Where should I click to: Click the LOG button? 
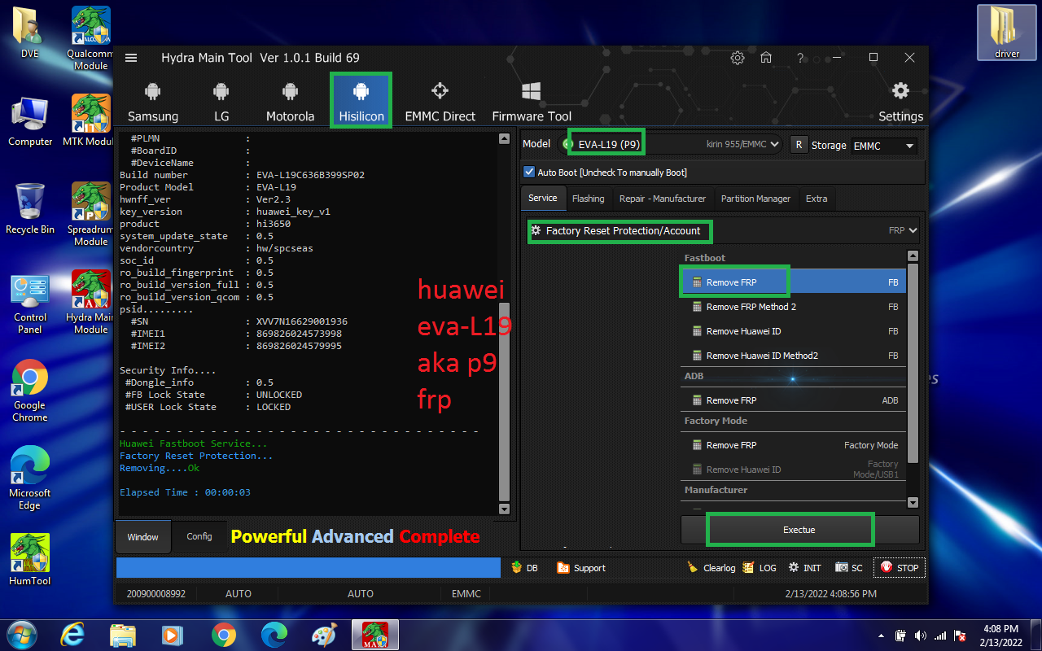[x=760, y=568]
